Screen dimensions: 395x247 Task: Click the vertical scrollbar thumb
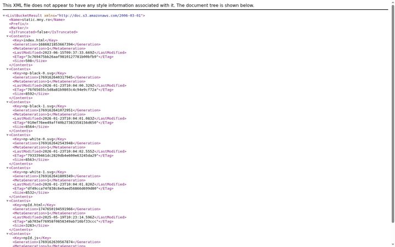click(393, 114)
